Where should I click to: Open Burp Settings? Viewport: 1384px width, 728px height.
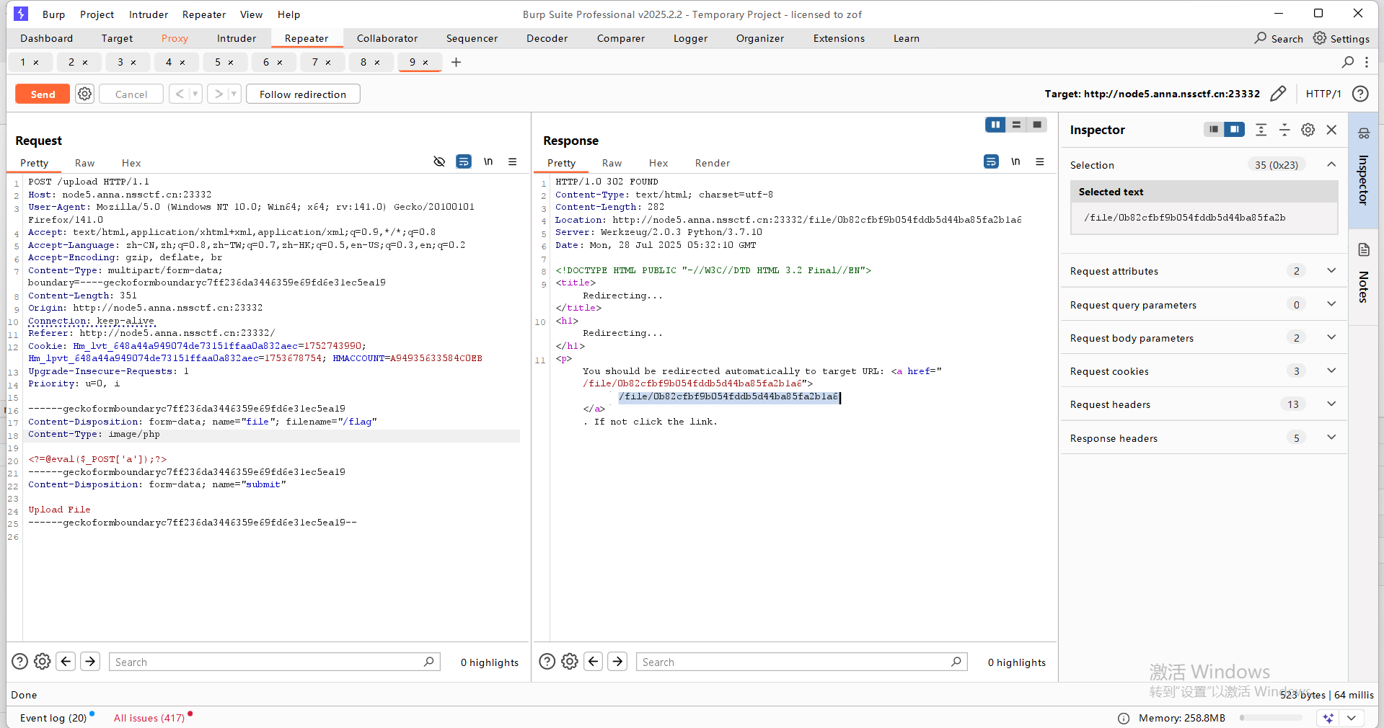pos(1341,38)
